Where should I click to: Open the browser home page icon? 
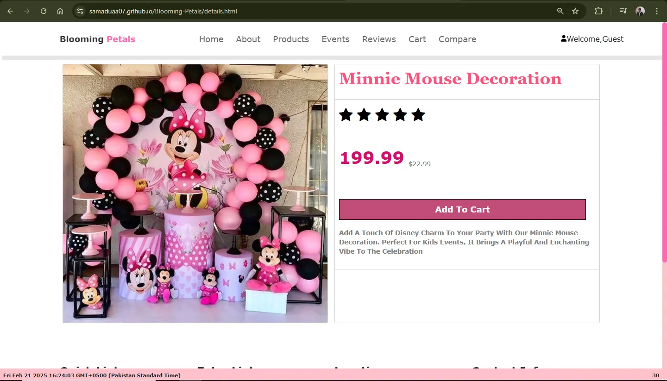point(60,11)
